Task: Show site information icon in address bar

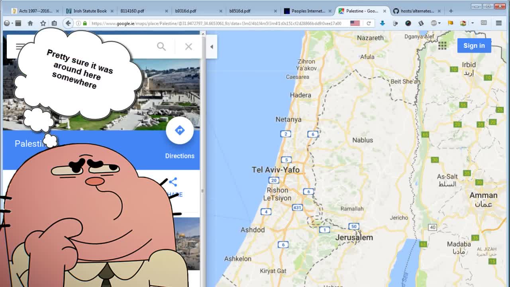Action: point(78,24)
